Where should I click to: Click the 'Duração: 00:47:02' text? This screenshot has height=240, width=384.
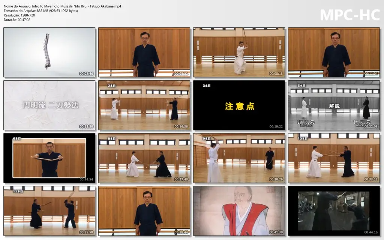click(17, 20)
